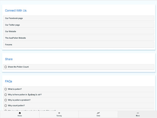
Task: Visit Our Website link
Action: [78, 31]
